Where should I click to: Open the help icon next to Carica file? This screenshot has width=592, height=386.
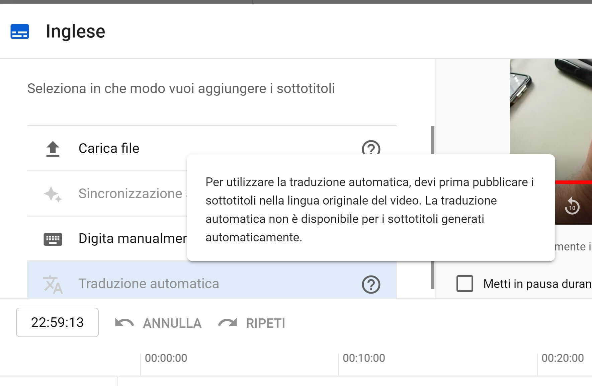(371, 148)
